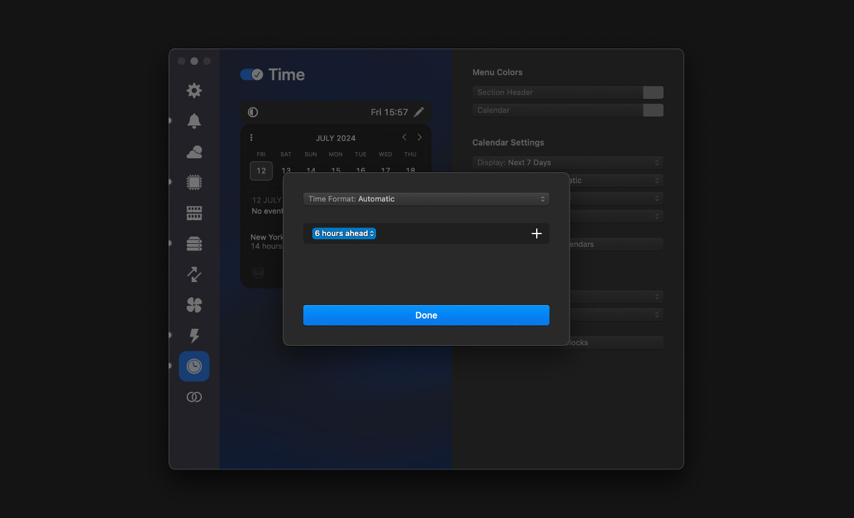Open the Combined module rings tab

194,397
